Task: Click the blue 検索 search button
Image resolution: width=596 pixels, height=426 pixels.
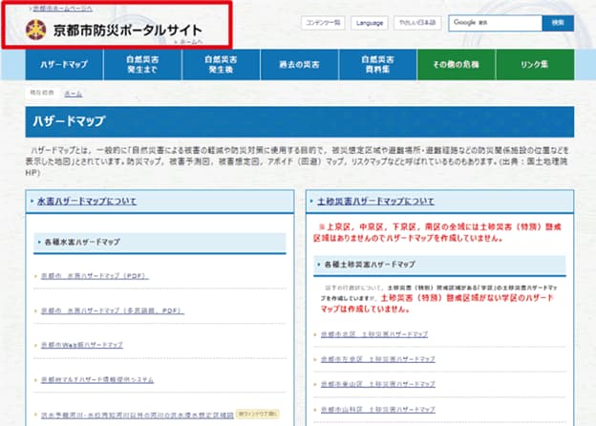Action: [x=558, y=23]
